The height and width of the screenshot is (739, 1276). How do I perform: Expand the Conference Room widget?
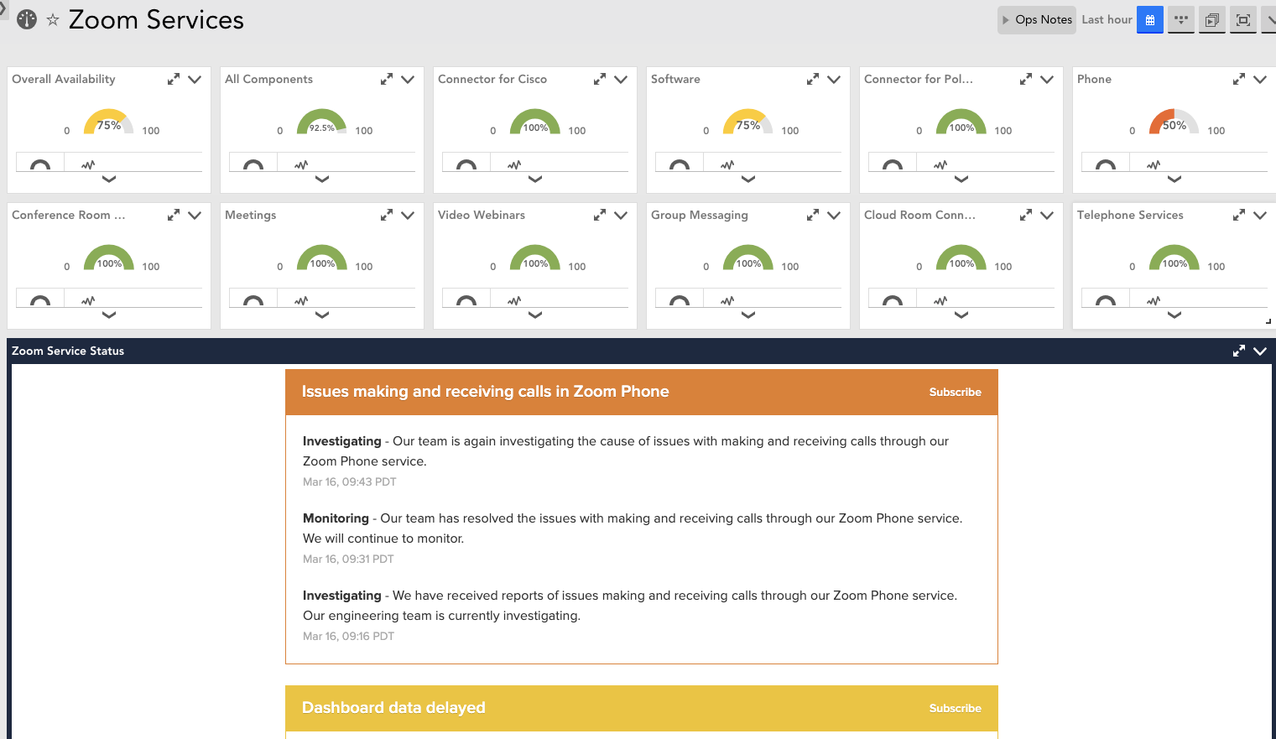point(174,215)
